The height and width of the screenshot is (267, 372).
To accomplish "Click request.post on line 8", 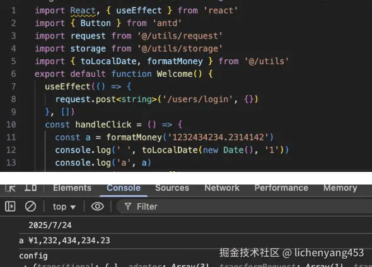I will coord(85,99).
